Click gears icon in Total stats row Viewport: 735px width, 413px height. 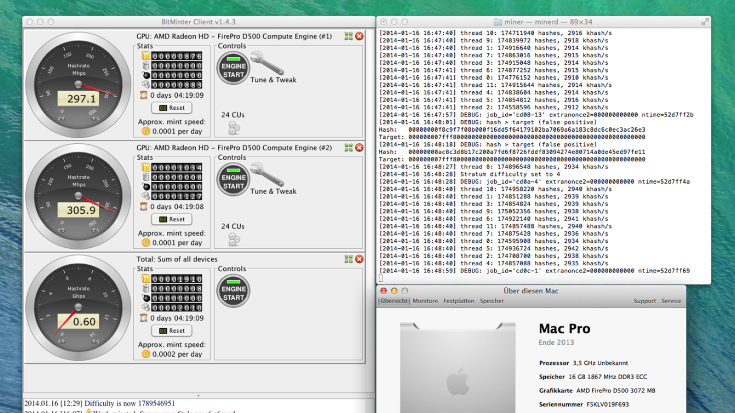click(146, 307)
